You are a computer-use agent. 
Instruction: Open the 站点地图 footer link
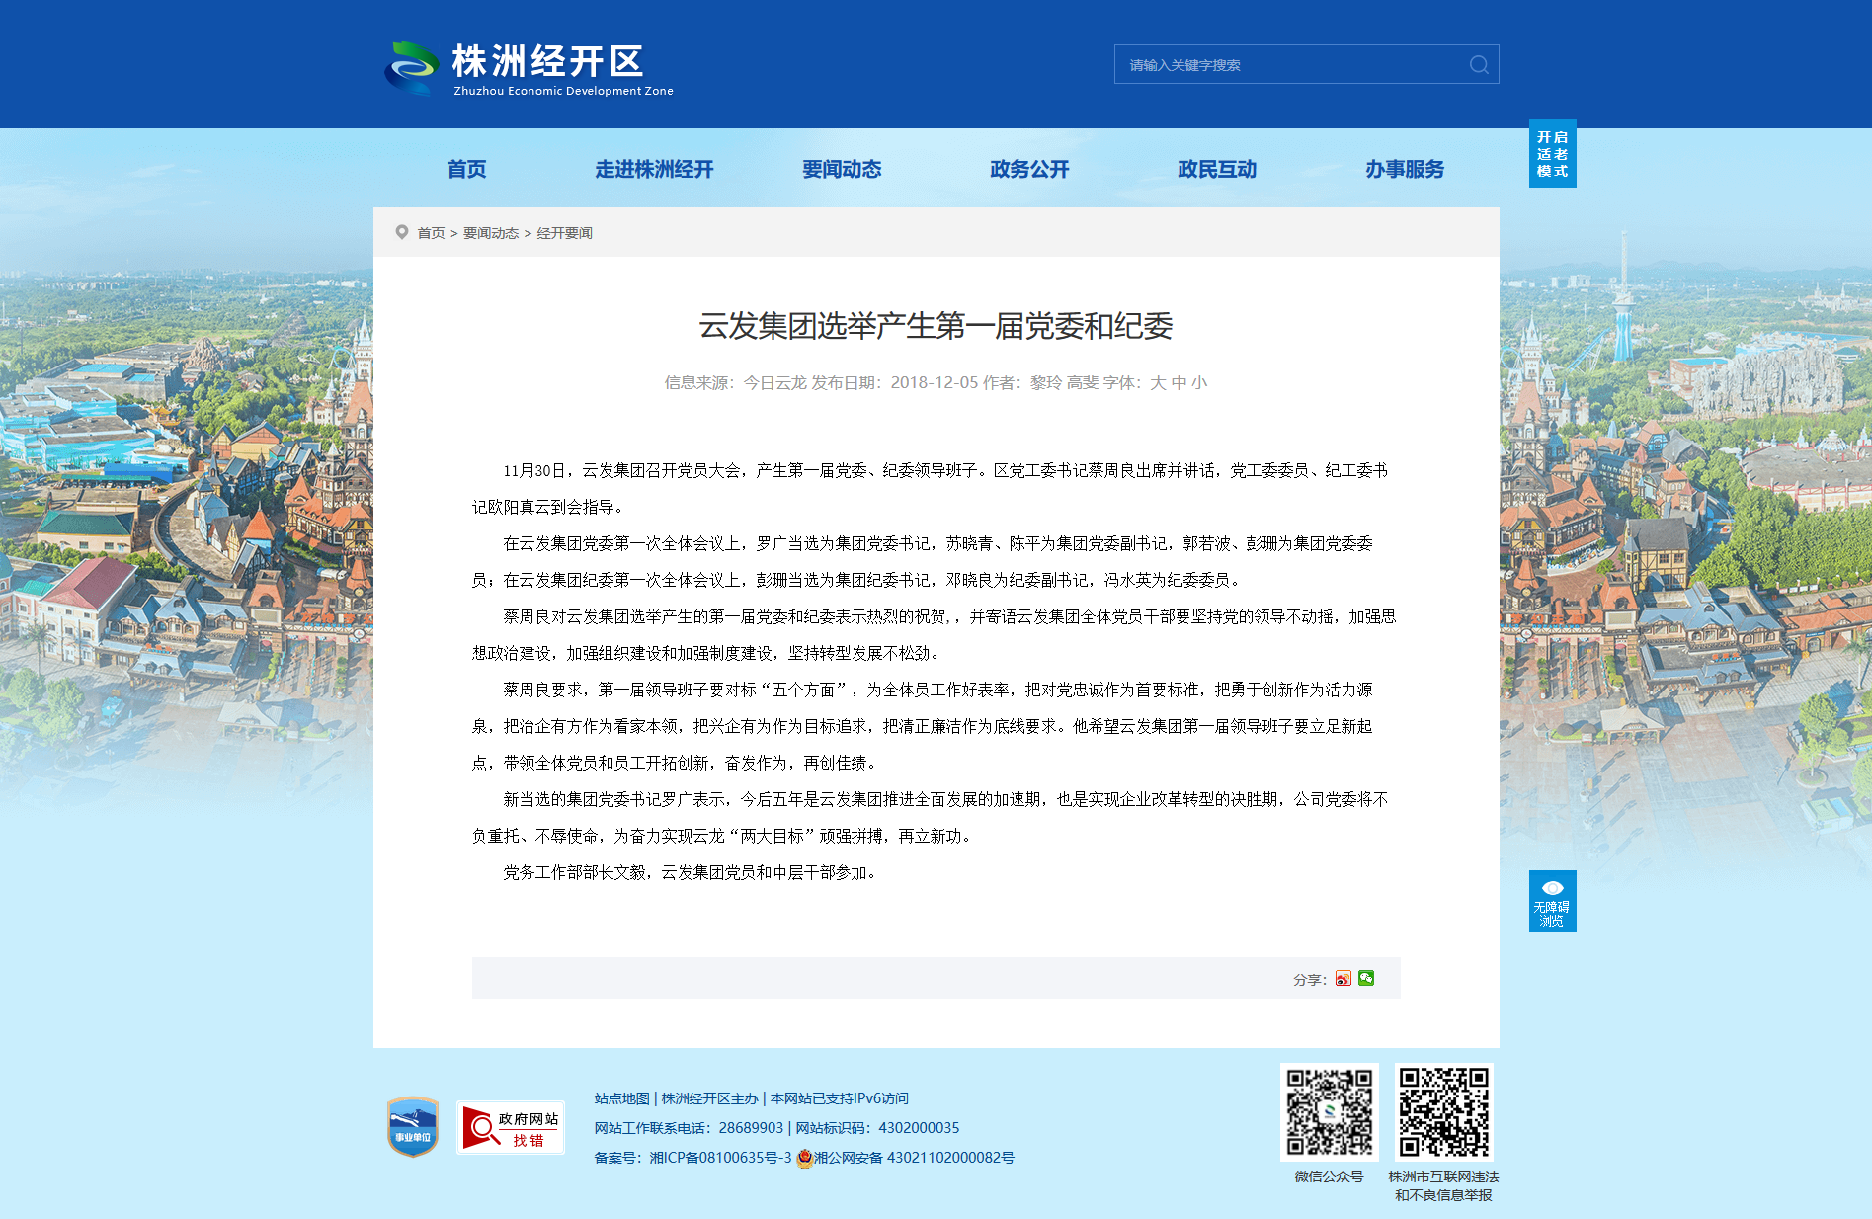point(621,1098)
